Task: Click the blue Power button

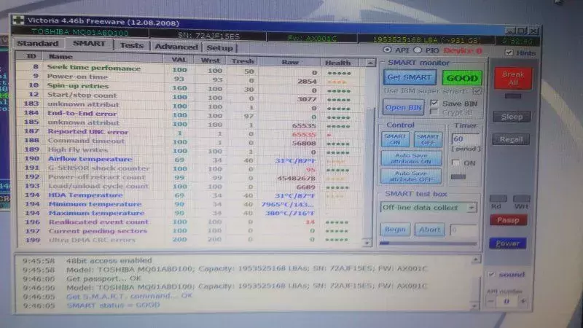Action: click(507, 243)
